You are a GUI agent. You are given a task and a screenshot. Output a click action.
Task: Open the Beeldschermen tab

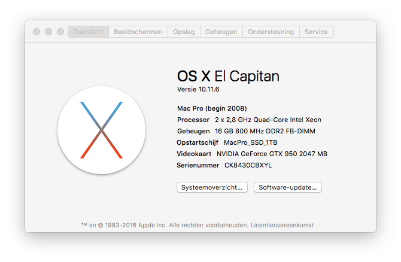pos(138,32)
